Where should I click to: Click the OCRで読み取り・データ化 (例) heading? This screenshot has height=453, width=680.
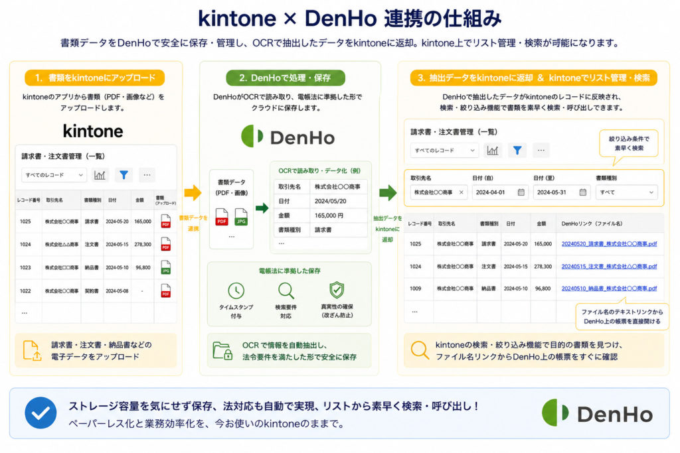click(x=319, y=170)
